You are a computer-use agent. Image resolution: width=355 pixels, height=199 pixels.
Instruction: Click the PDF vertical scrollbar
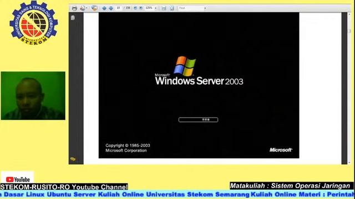(x=349, y=88)
